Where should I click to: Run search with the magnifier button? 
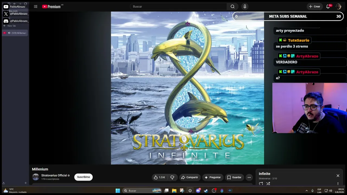233,6
